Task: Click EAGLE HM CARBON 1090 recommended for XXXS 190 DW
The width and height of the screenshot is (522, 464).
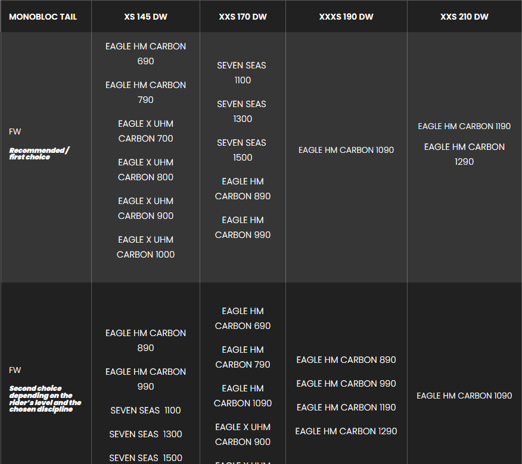Action: tap(346, 150)
